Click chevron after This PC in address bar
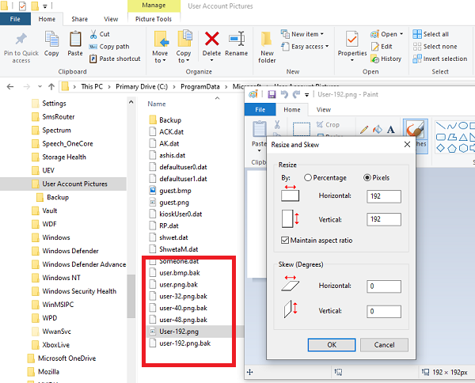 [109, 87]
